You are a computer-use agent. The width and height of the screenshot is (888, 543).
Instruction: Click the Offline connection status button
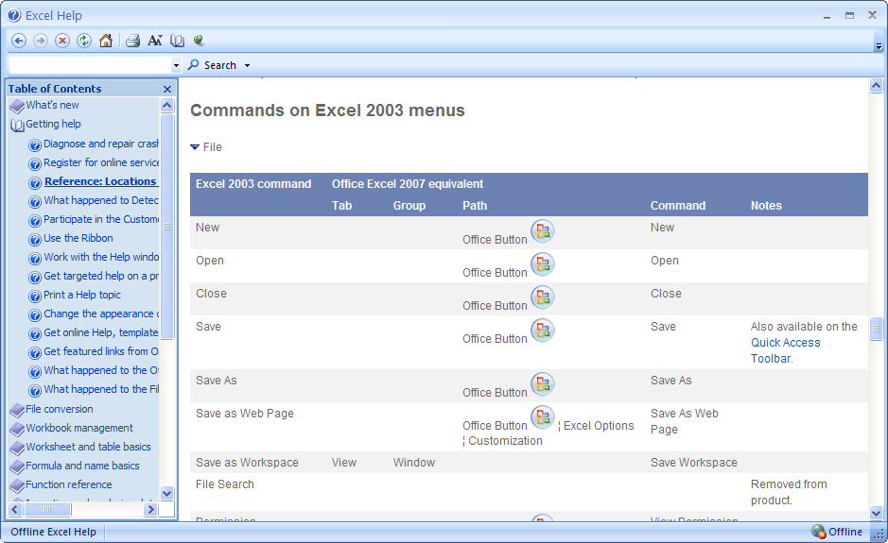coord(837,532)
